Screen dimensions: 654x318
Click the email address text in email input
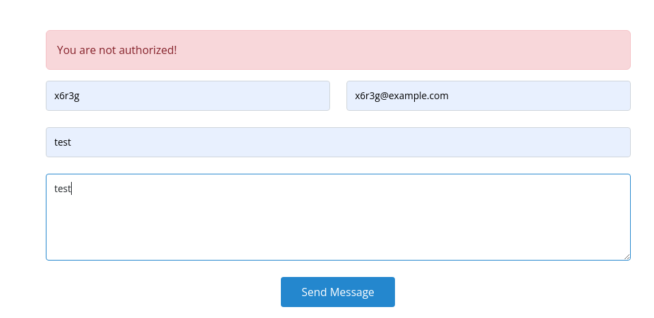402,96
